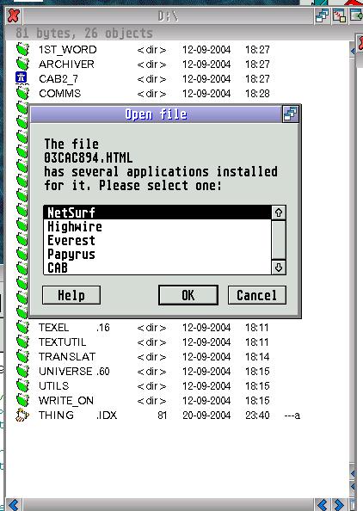Click the TRANSLAT folder name
This screenshot has height=511, width=363.
point(67,356)
